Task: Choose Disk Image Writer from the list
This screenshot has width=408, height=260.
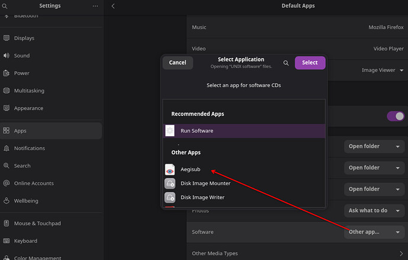Action: click(202, 197)
